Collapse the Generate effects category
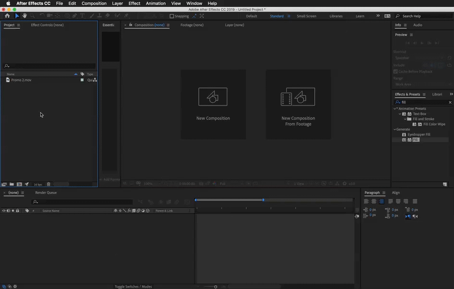454x289 pixels. click(395, 129)
